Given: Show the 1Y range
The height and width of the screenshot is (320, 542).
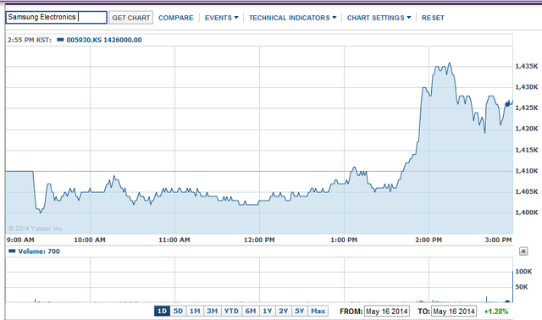Looking at the screenshot, I should click(268, 311).
